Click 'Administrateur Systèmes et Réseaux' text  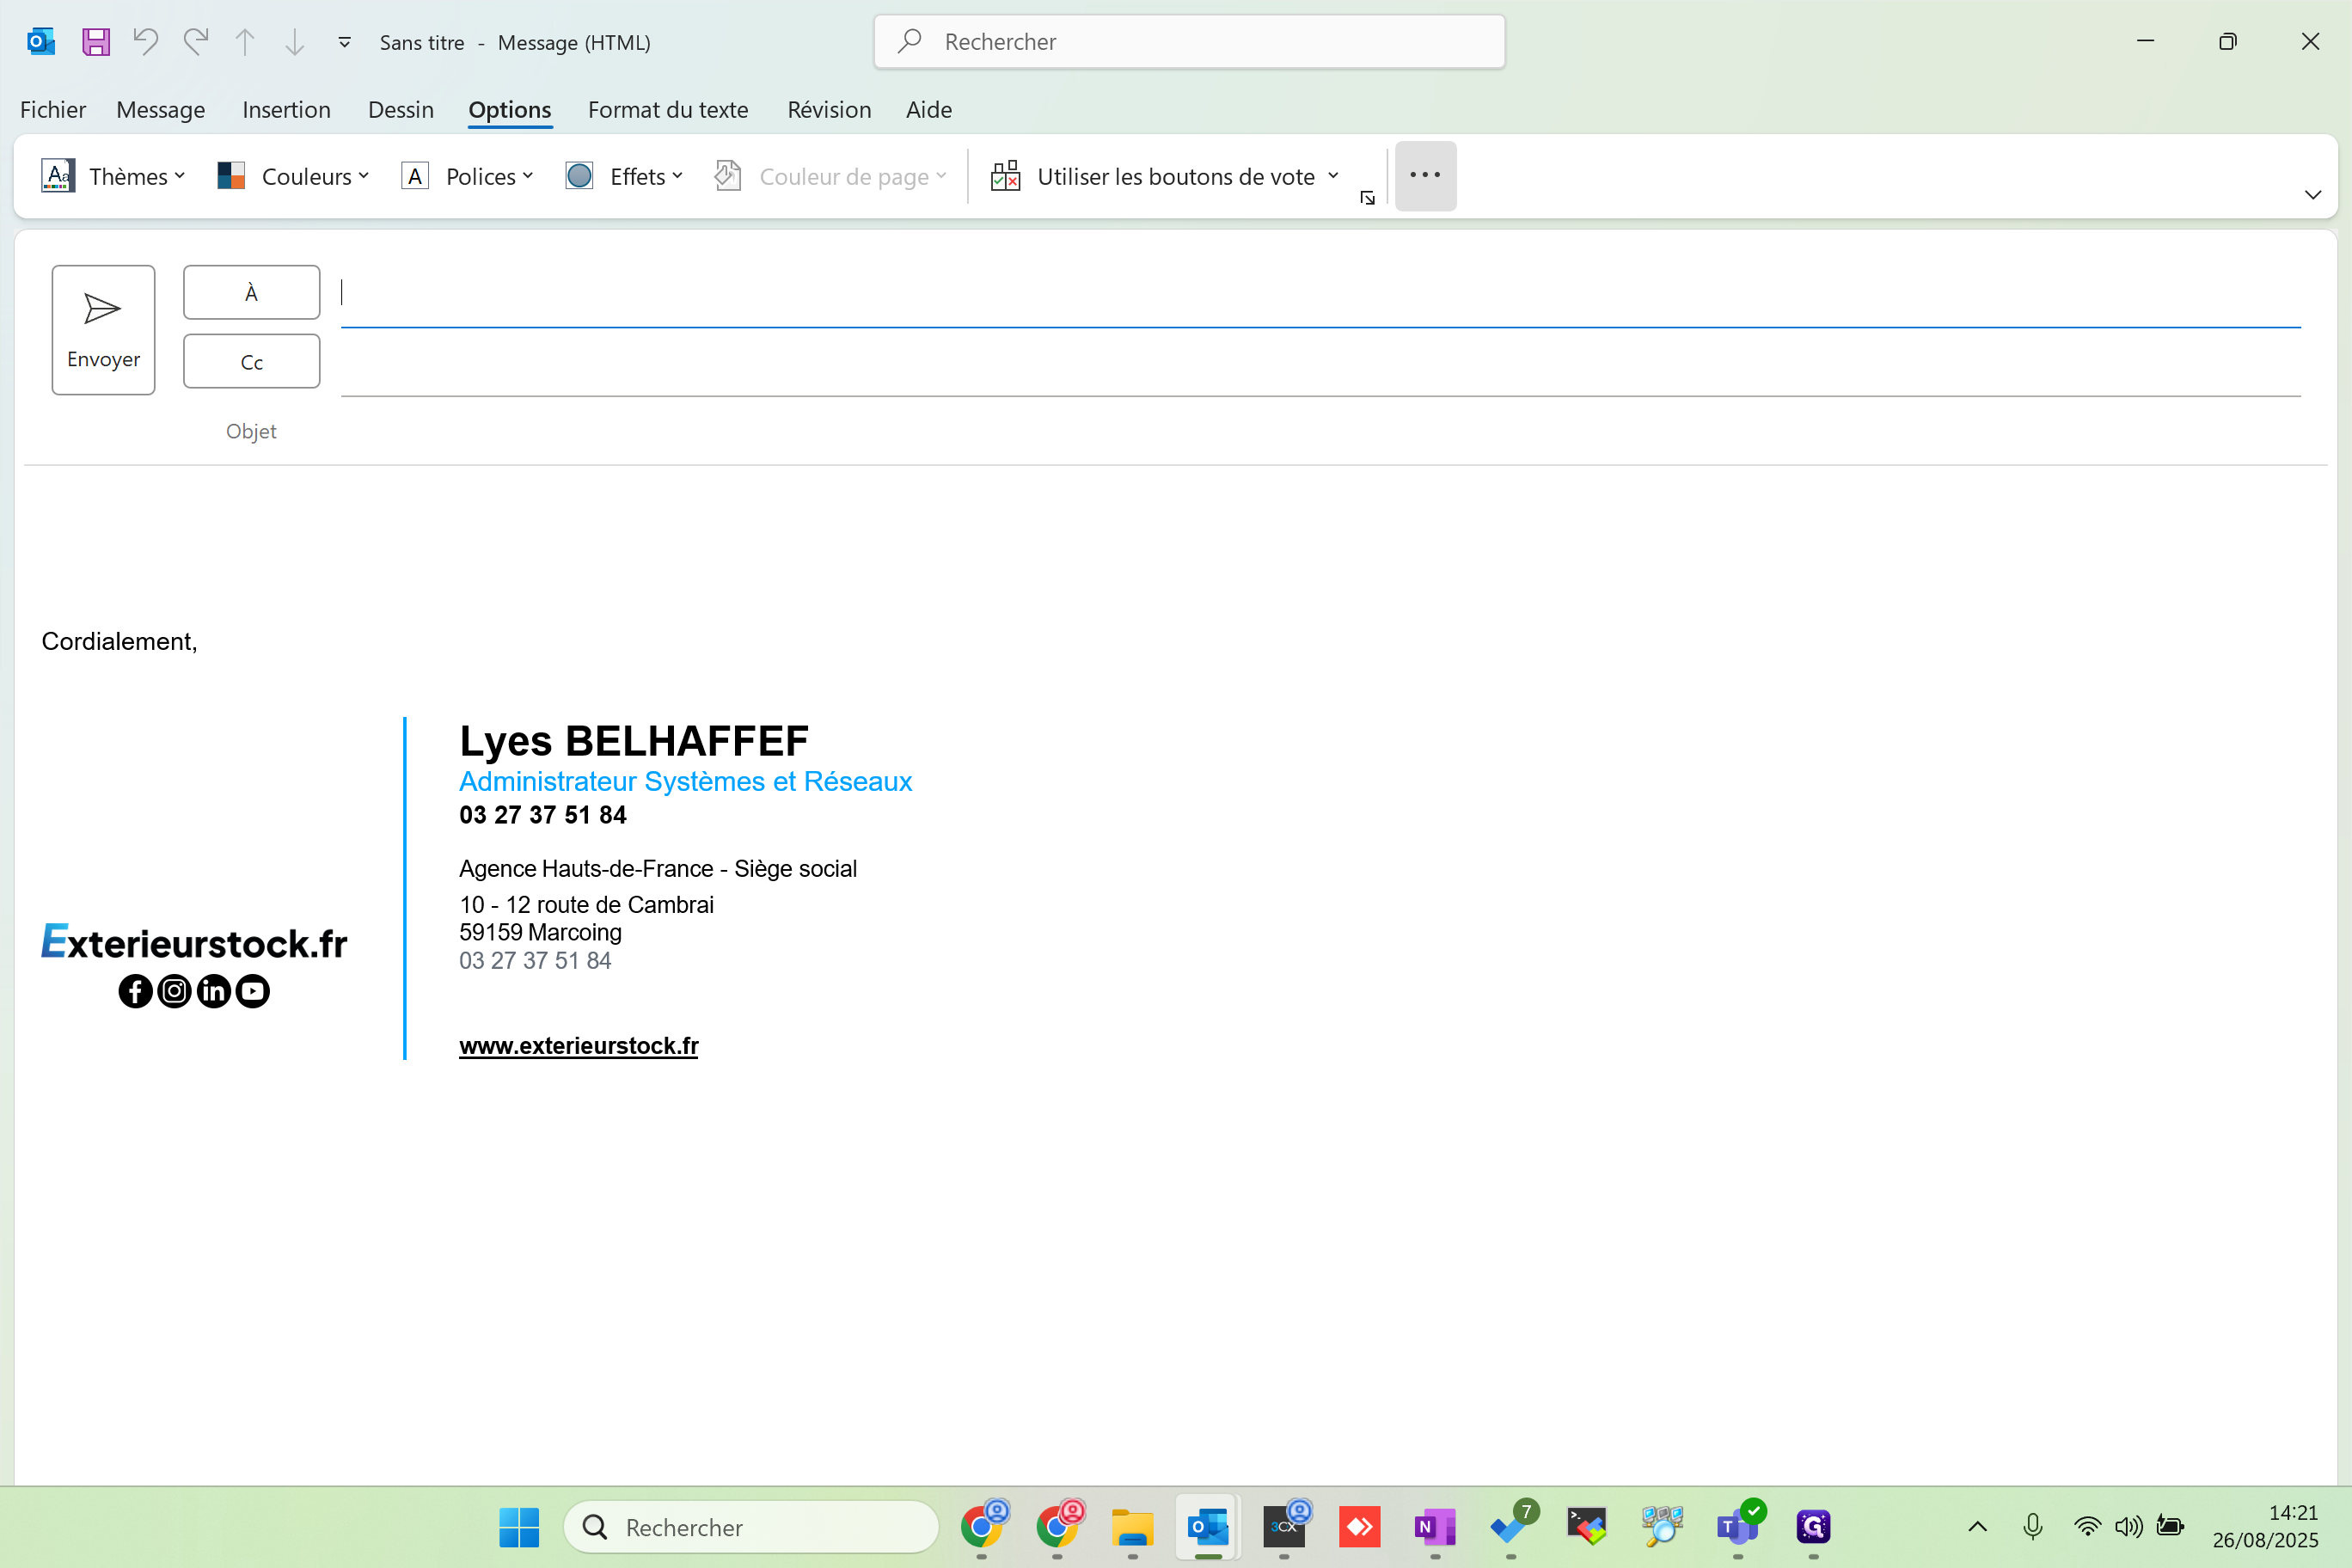(686, 781)
